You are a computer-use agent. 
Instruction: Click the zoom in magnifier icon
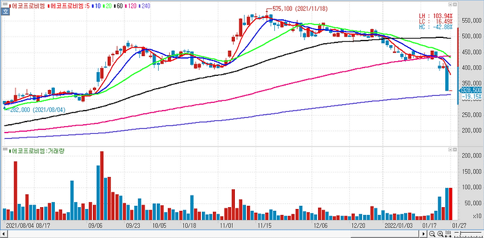[x=440, y=233]
